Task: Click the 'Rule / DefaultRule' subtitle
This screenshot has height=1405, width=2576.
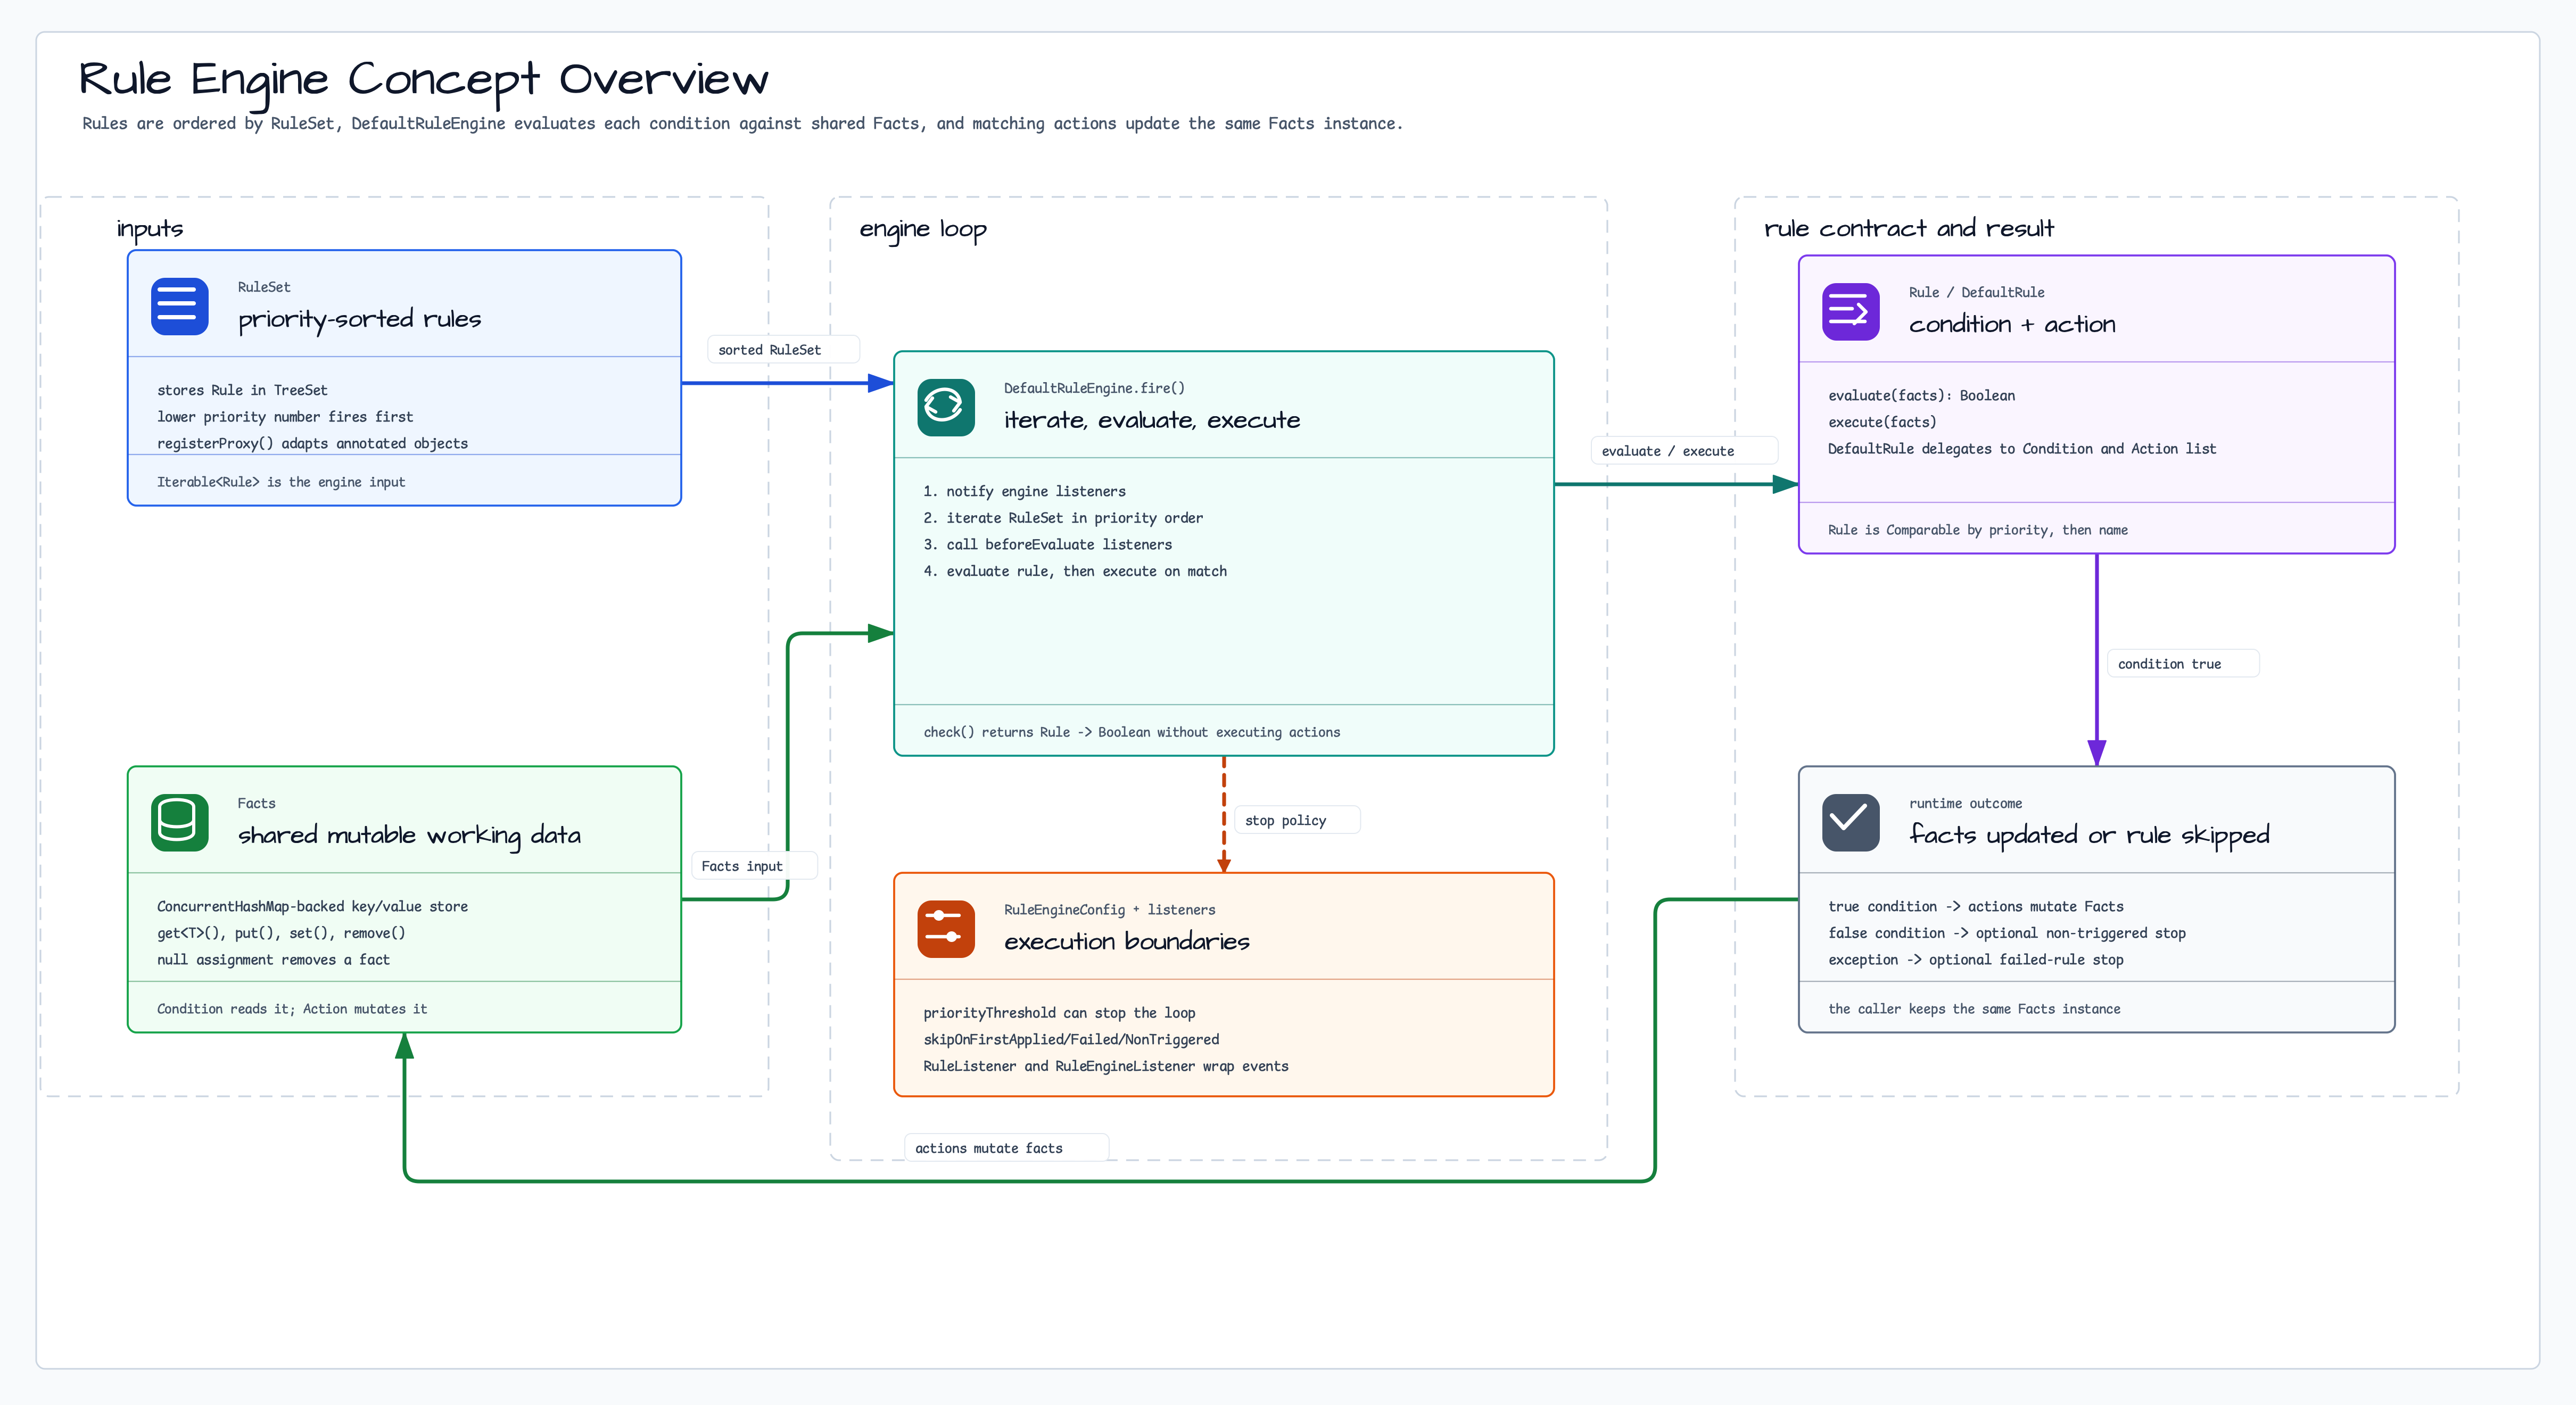Action: pos(1976,292)
